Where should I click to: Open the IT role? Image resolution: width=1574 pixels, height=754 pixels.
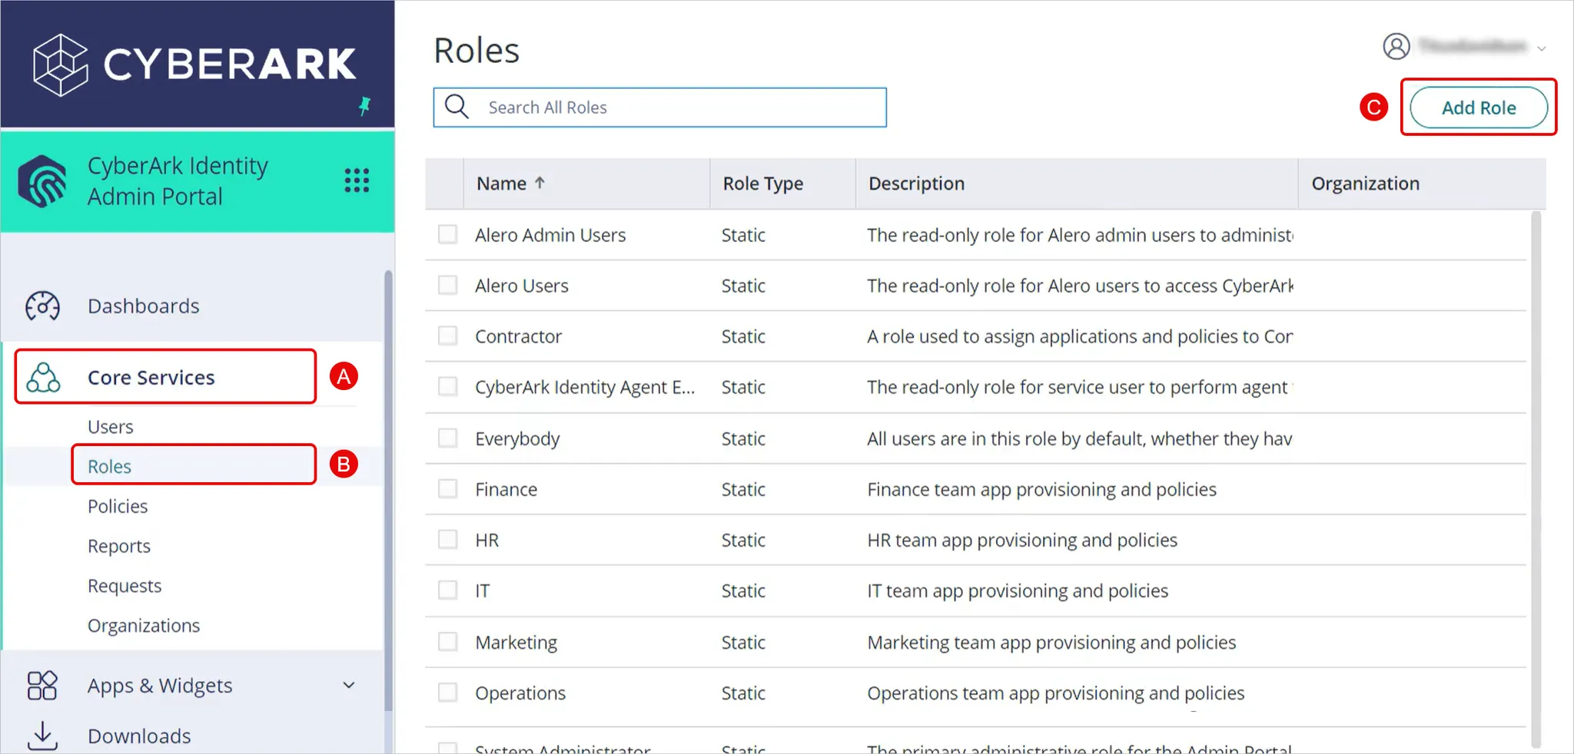tap(482, 590)
